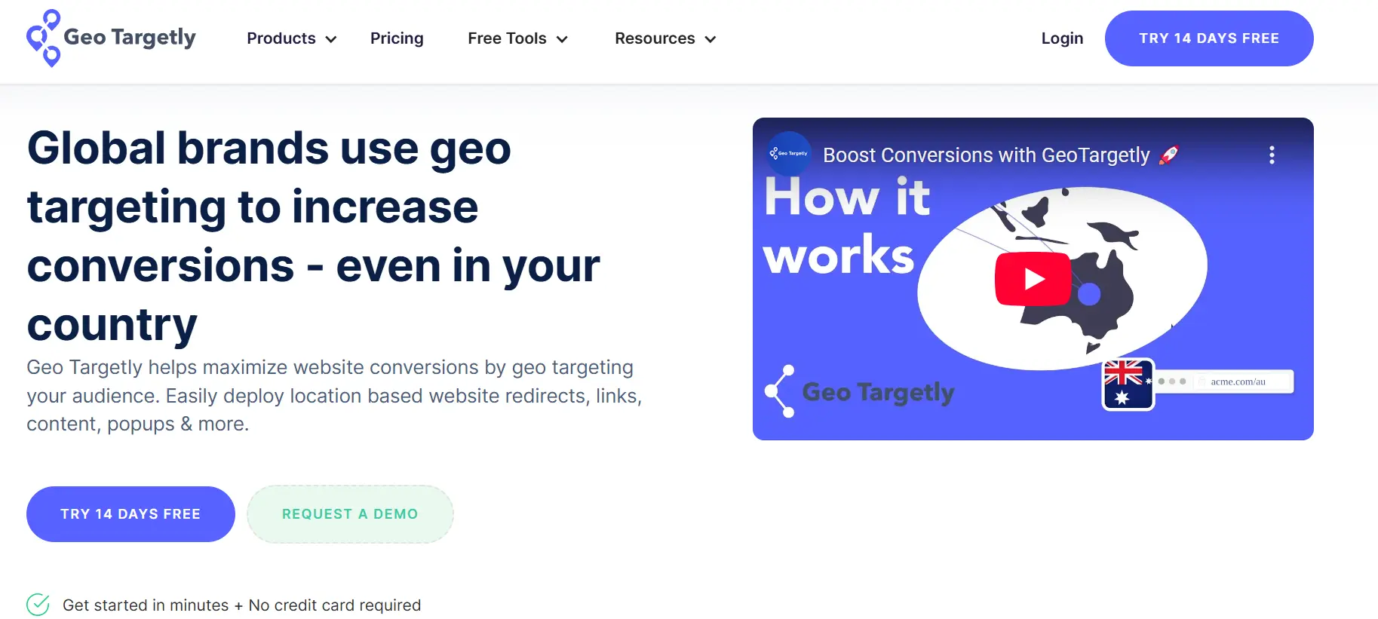The width and height of the screenshot is (1378, 619).
Task: Click the acme.com/au address bar graphic
Action: click(1224, 382)
